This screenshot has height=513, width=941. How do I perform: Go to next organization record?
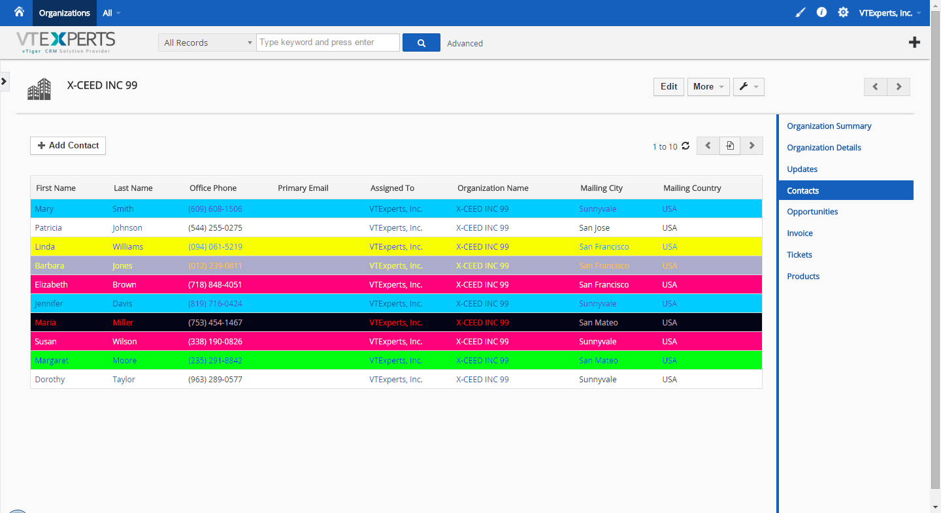point(899,87)
